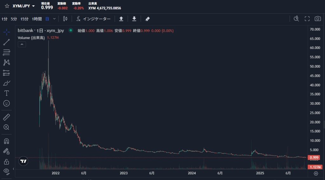
Task: Select the ruler measure tool
Action: (6, 117)
